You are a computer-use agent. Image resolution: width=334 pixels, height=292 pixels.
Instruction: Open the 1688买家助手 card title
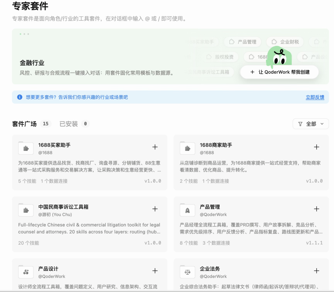pyautogui.click(x=54, y=145)
